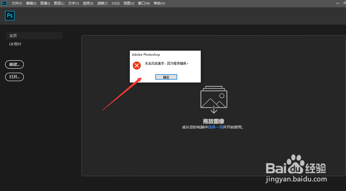Screen dimensions: 346x191
Task: Open the 帮助(H) menu
Action: coord(159,3)
